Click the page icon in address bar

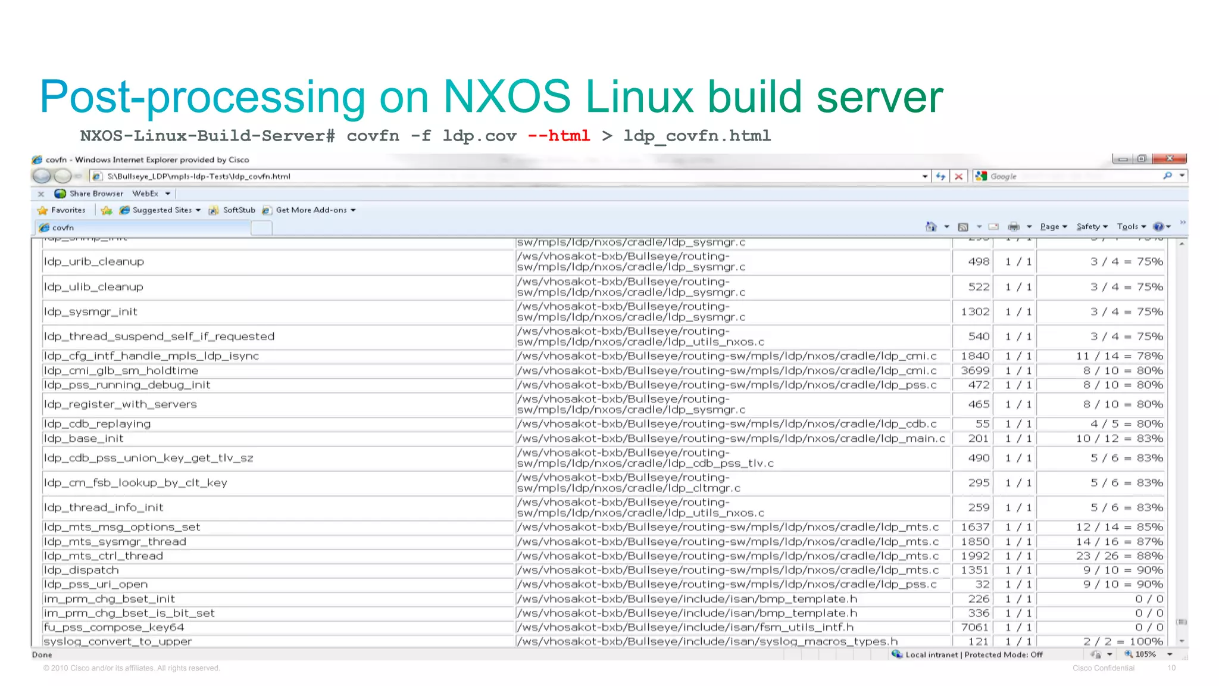98,176
